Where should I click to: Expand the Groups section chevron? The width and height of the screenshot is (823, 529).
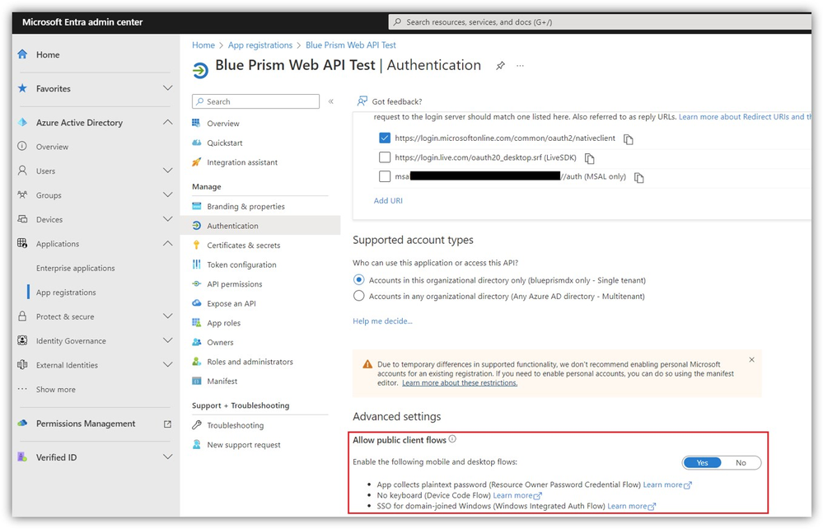167,194
